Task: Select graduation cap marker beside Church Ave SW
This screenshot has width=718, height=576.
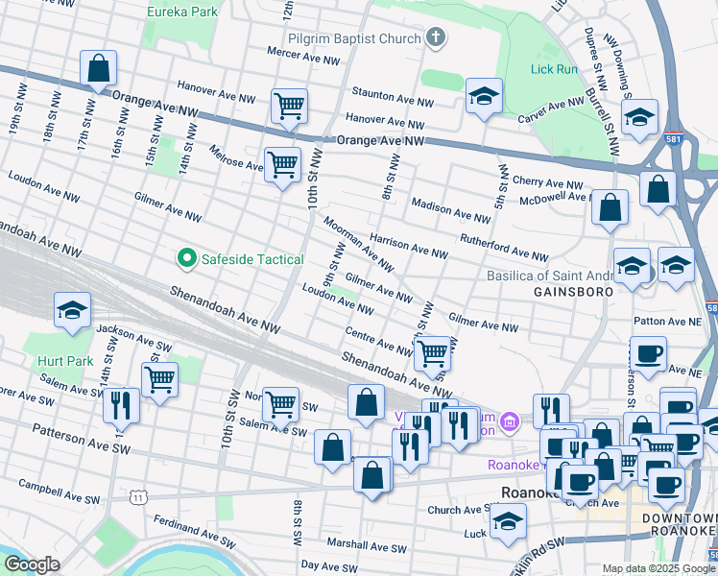Action: click(508, 523)
